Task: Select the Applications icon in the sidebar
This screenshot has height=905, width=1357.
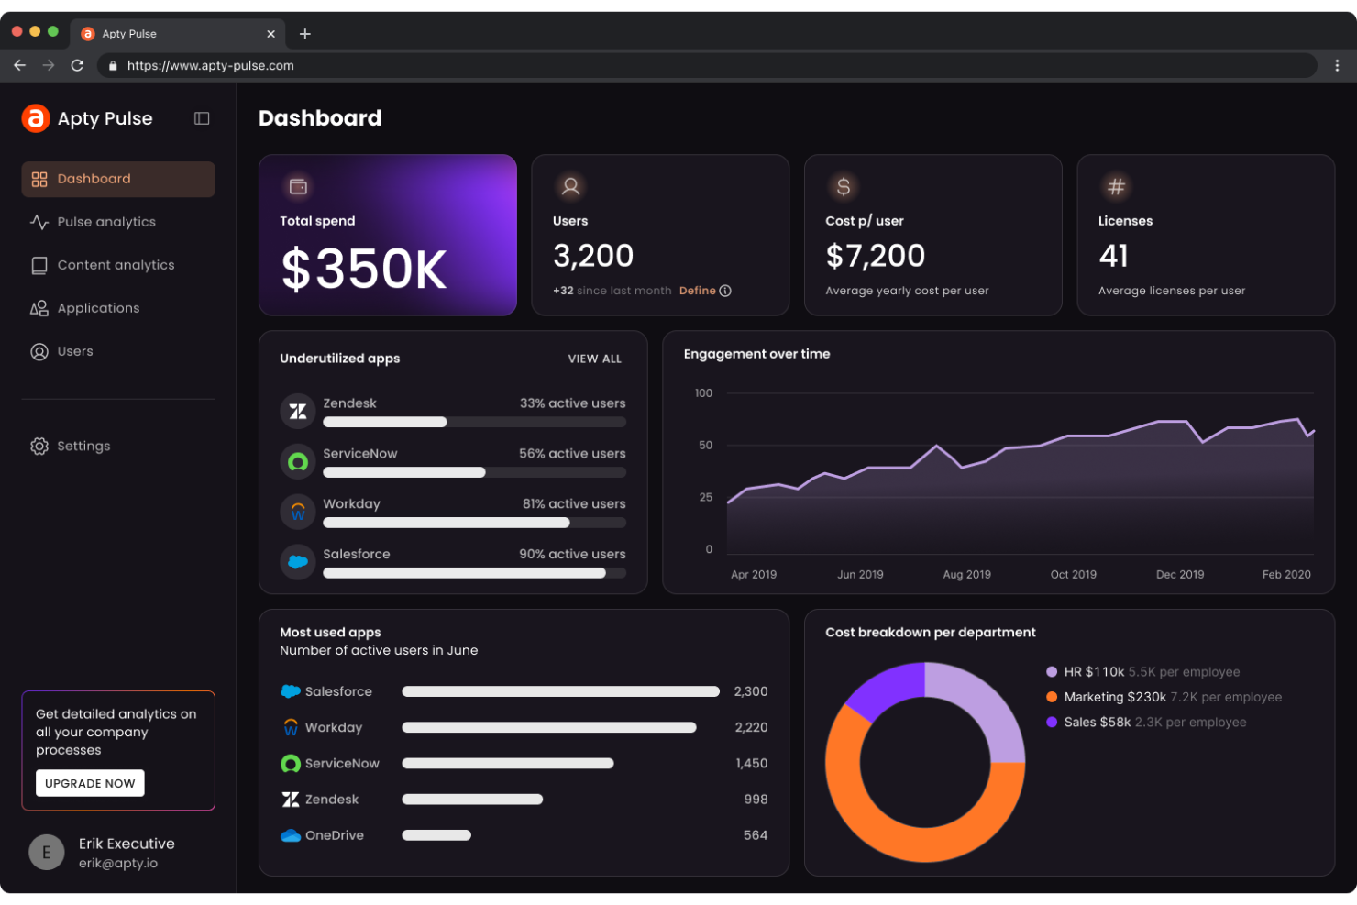Action: [x=39, y=307]
